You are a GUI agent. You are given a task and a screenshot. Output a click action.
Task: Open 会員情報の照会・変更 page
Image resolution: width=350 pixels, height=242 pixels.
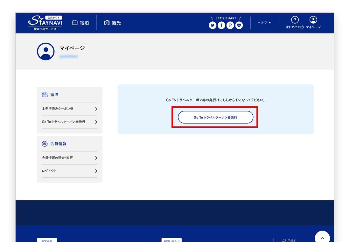(69, 158)
